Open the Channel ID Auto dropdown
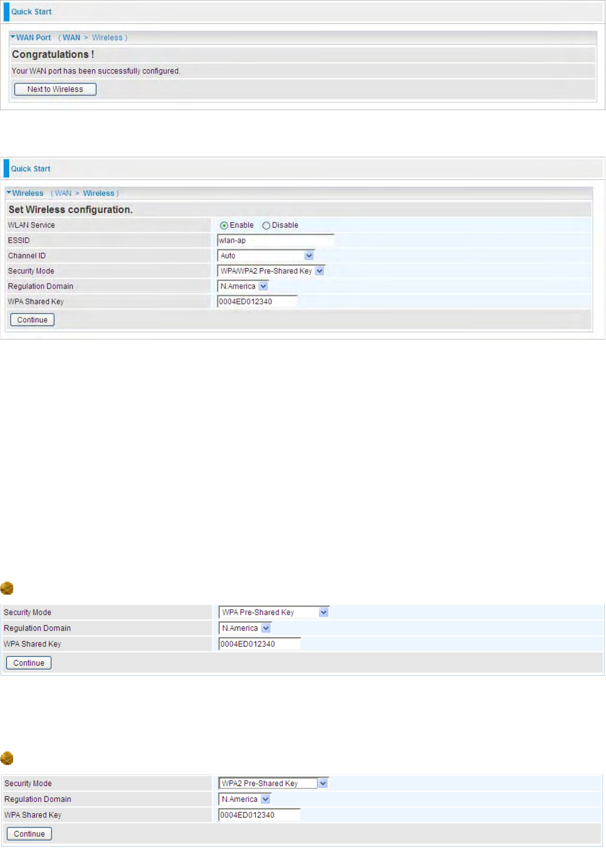Screen dimensions: 606x848 coord(266,256)
